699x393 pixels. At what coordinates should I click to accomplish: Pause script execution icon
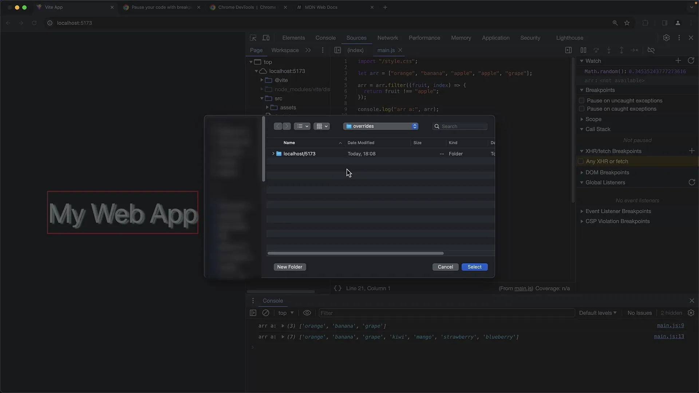(x=583, y=50)
